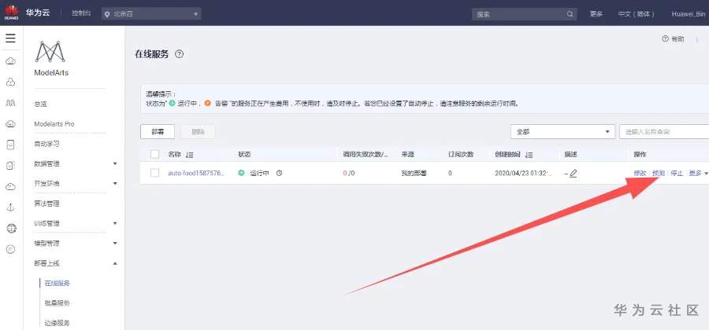Image resolution: width=709 pixels, height=330 pixels.
Task: Open the Huawei_Bin account menu
Action: pyautogui.click(x=689, y=14)
